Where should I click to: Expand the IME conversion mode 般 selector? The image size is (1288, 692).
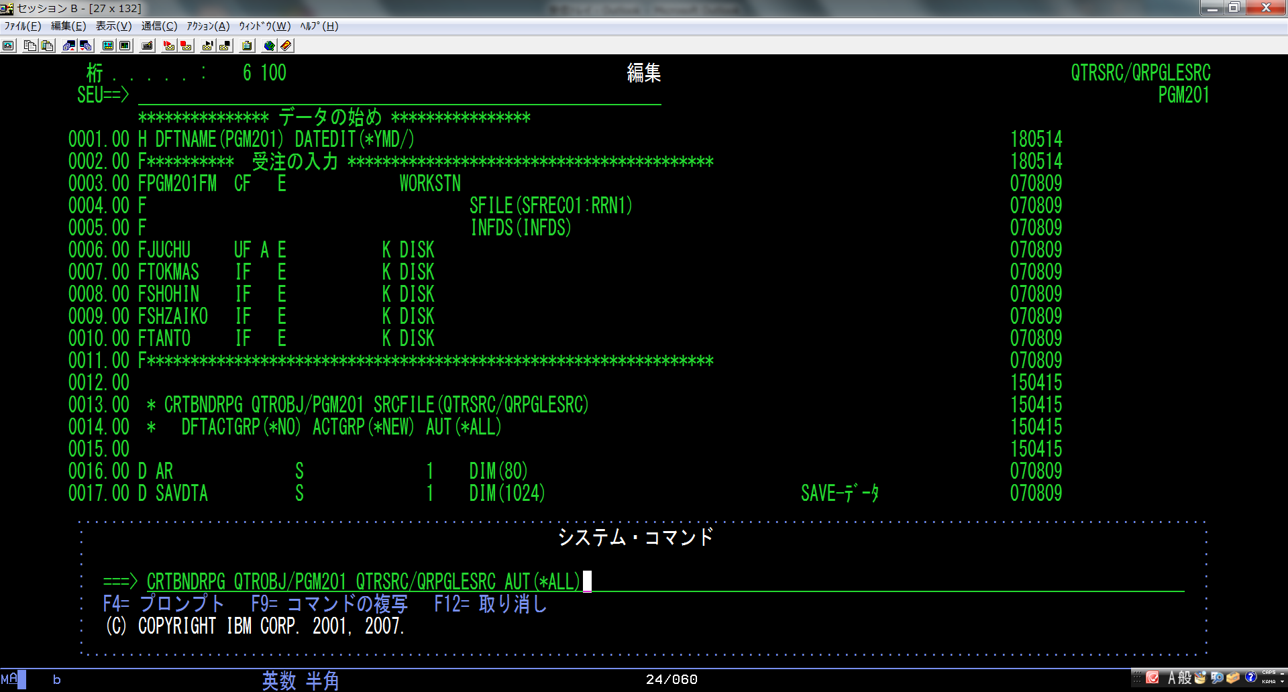click(x=1185, y=678)
